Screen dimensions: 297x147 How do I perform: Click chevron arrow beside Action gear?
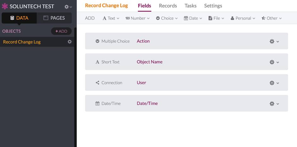(278, 42)
